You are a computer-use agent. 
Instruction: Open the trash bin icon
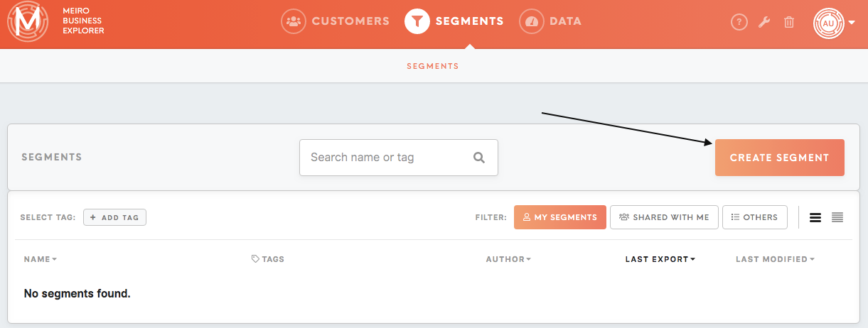pos(789,22)
